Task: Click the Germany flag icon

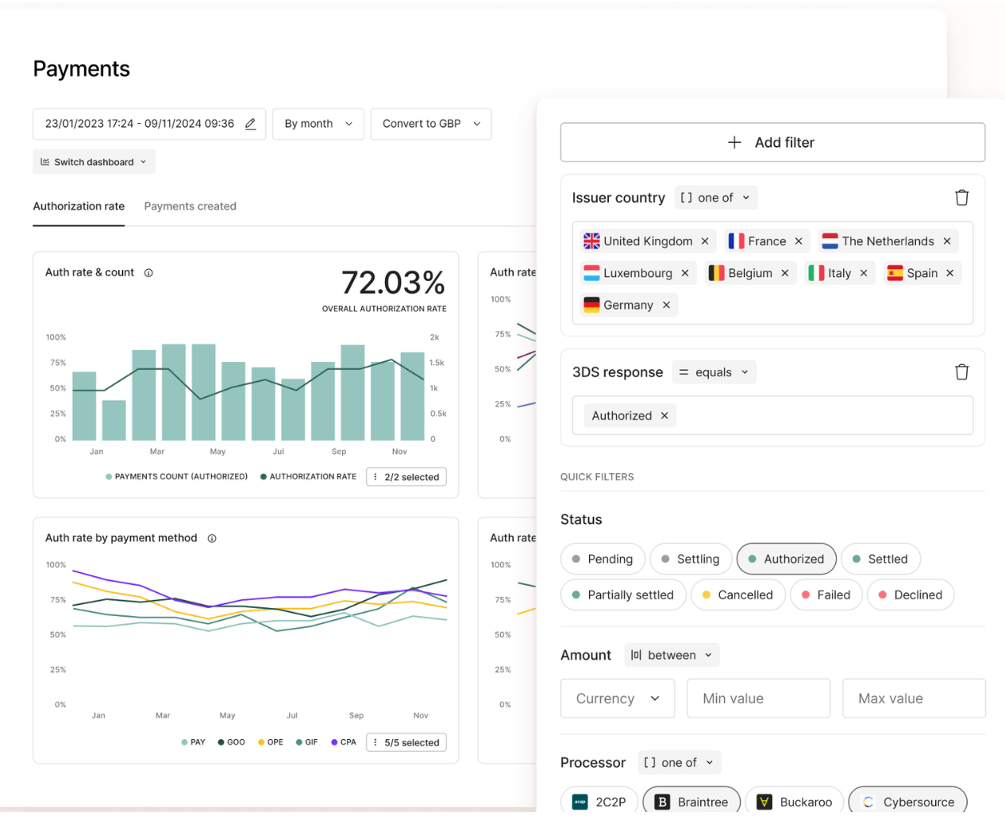Action: point(591,305)
